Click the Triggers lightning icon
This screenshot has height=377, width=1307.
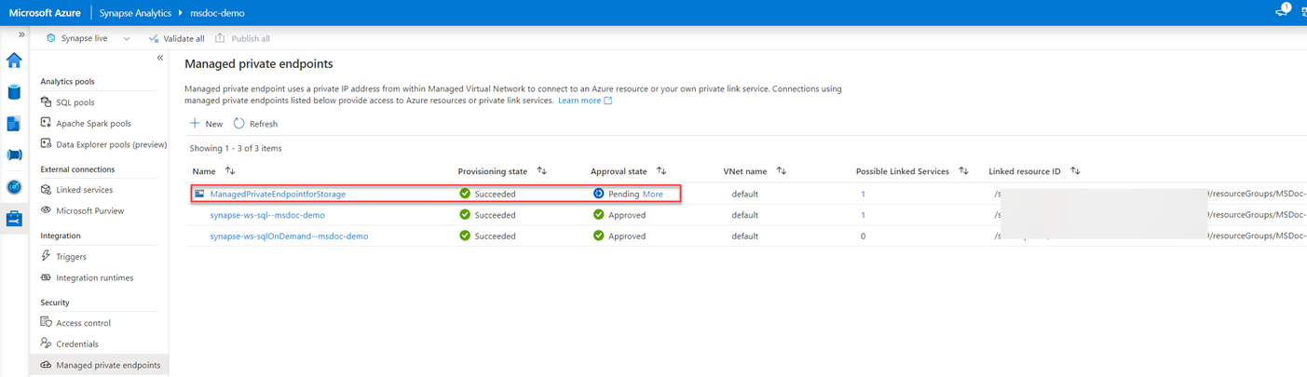tap(47, 257)
